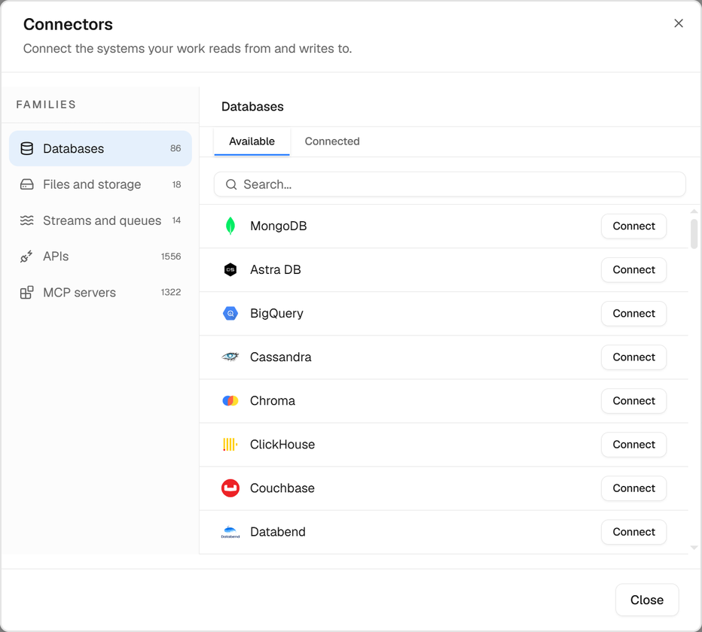
Task: Connect the Astra DB database
Action: click(x=633, y=269)
